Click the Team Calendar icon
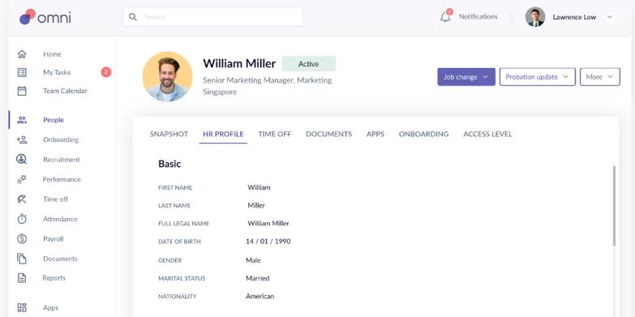 22,91
